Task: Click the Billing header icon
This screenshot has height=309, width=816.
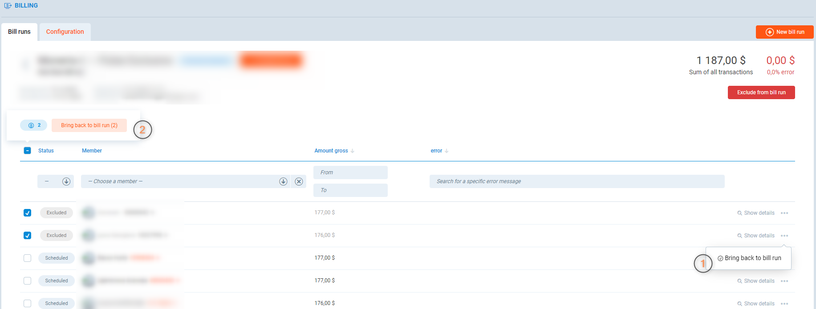Action: (8, 6)
